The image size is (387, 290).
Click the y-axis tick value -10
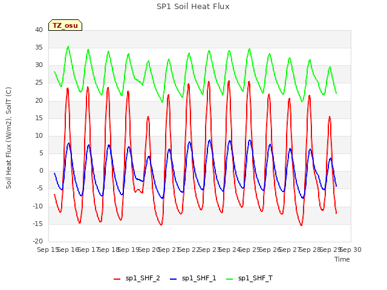pos(38,206)
